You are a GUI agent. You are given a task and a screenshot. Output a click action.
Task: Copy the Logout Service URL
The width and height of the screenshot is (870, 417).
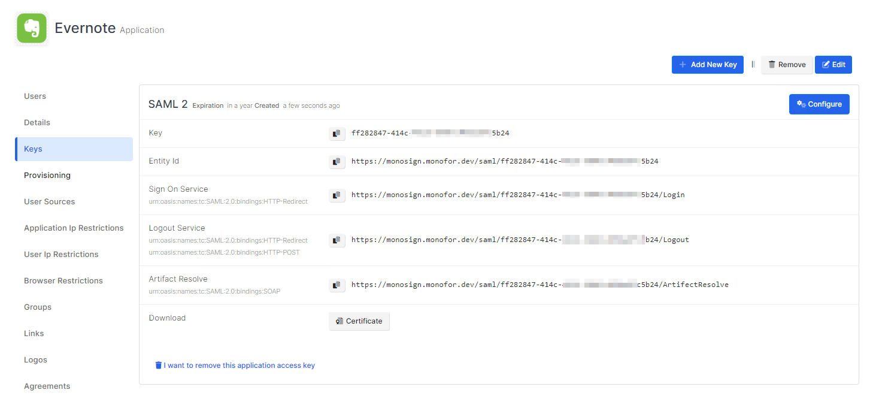pyautogui.click(x=337, y=240)
